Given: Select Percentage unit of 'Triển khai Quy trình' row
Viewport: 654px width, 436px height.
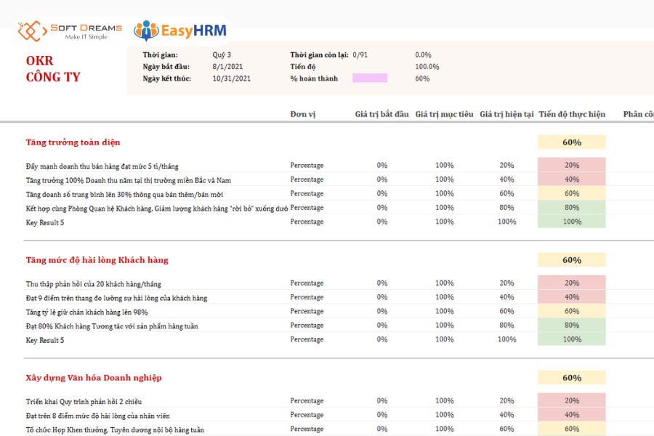Looking at the screenshot, I should tap(307, 400).
